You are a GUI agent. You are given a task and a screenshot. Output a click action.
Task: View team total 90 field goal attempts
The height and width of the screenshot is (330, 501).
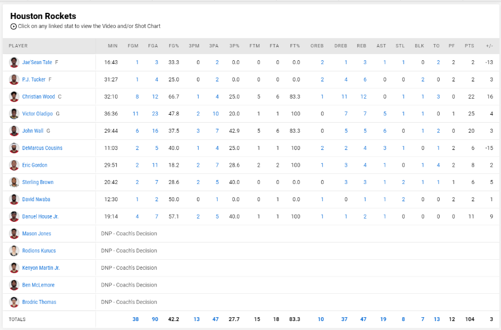[x=155, y=319]
